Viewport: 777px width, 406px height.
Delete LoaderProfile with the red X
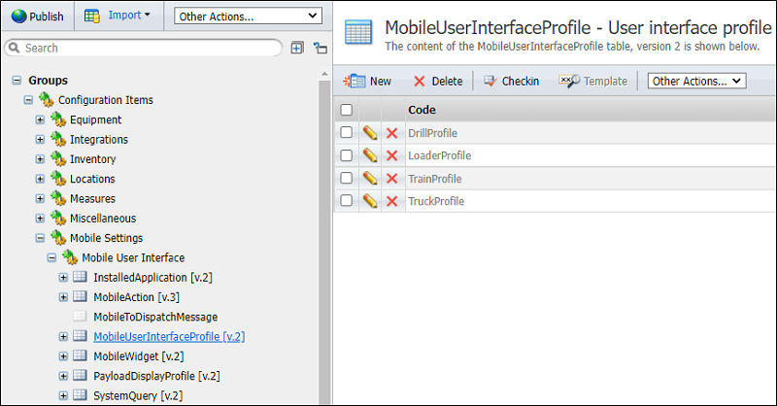tap(392, 155)
